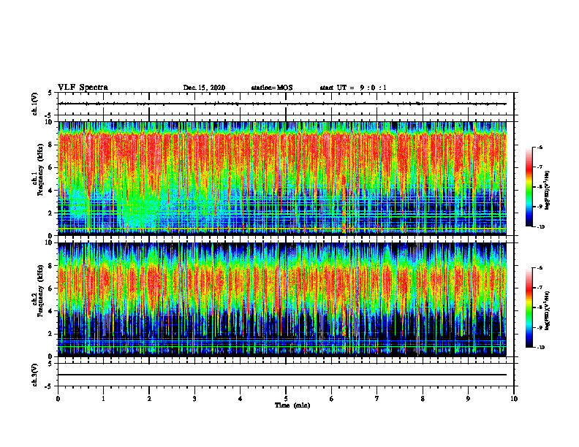Screen dimensions: 579x447
Task: Click the "Time (min)" x-axis label
Action: click(x=292, y=405)
